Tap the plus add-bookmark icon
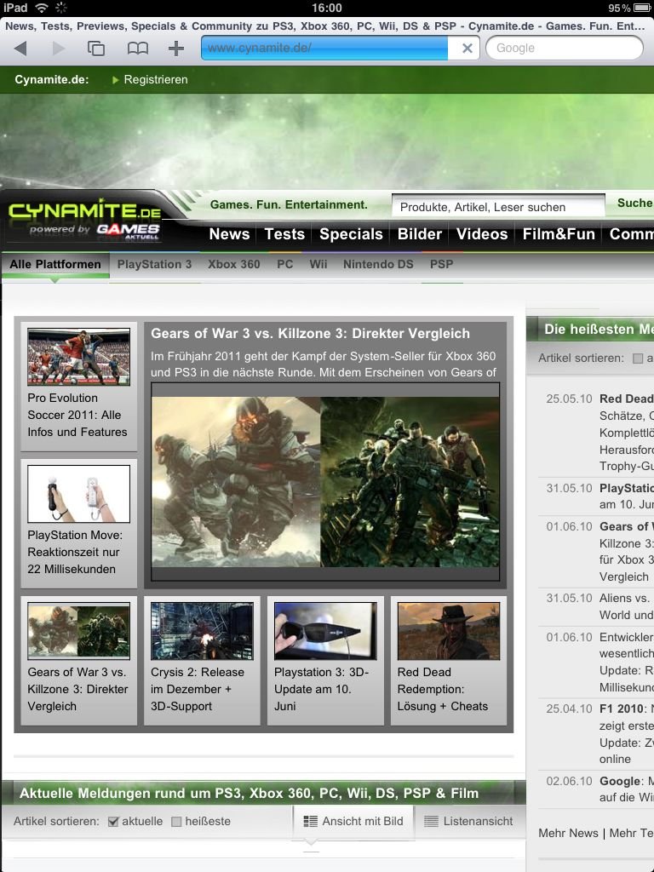This screenshot has height=872, width=654. [176, 49]
